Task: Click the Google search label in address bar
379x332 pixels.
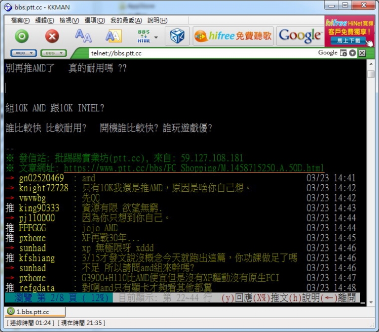Action: click(328, 53)
